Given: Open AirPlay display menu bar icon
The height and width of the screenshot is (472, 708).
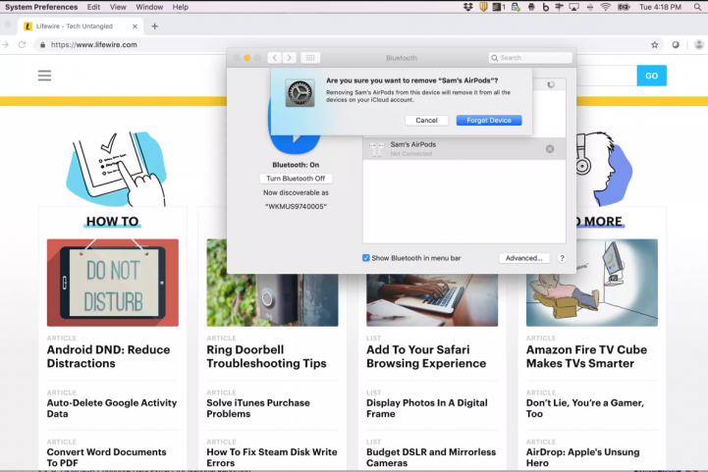Looking at the screenshot, I should pyautogui.click(x=573, y=7).
